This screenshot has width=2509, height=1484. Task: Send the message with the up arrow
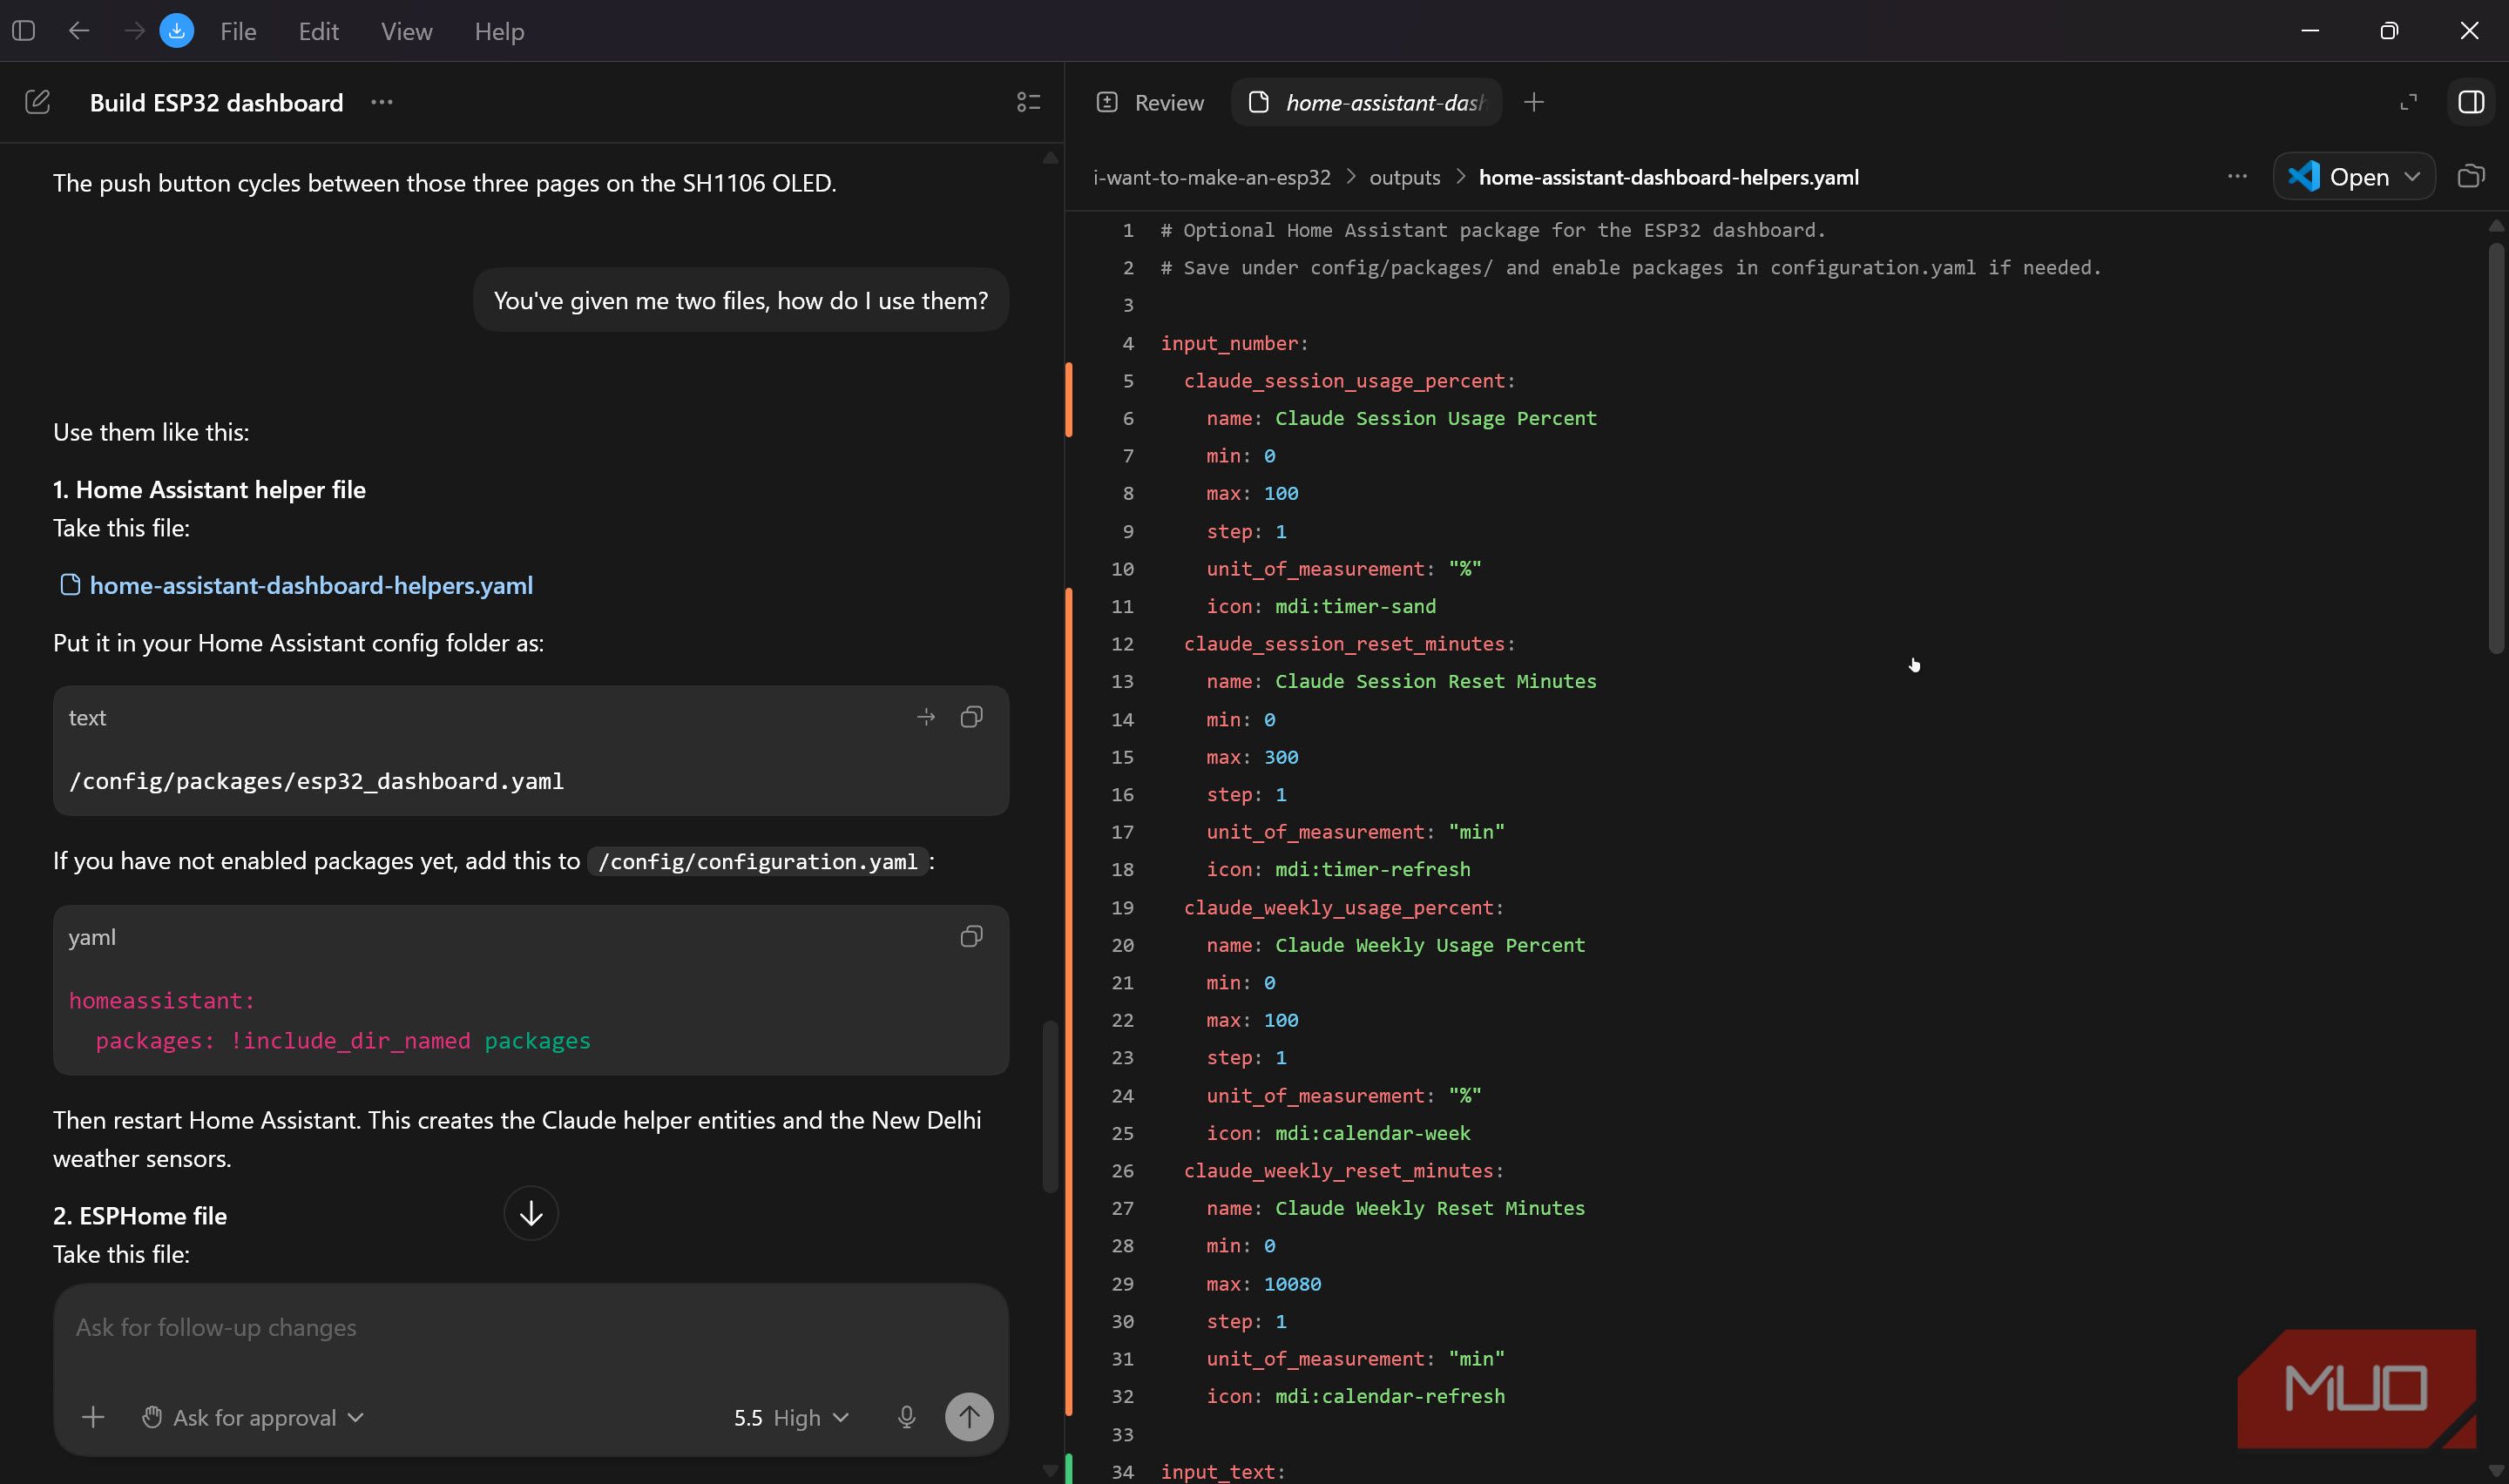(969, 1417)
